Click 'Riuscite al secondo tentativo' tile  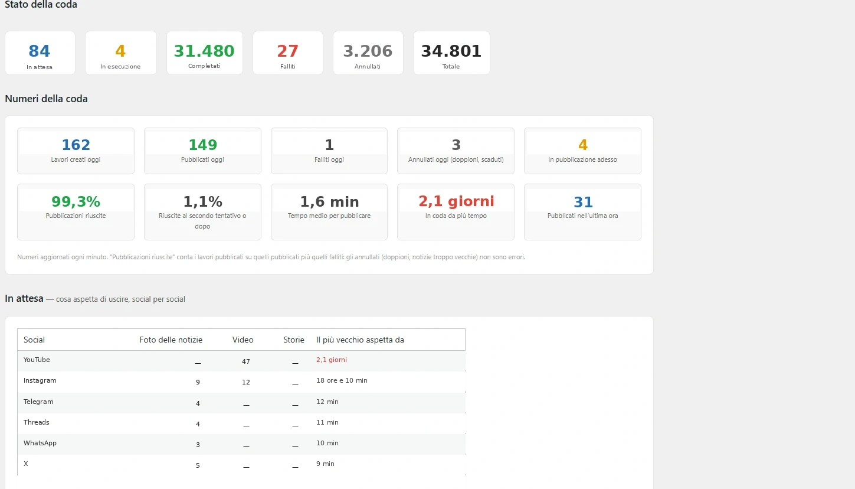click(202, 212)
